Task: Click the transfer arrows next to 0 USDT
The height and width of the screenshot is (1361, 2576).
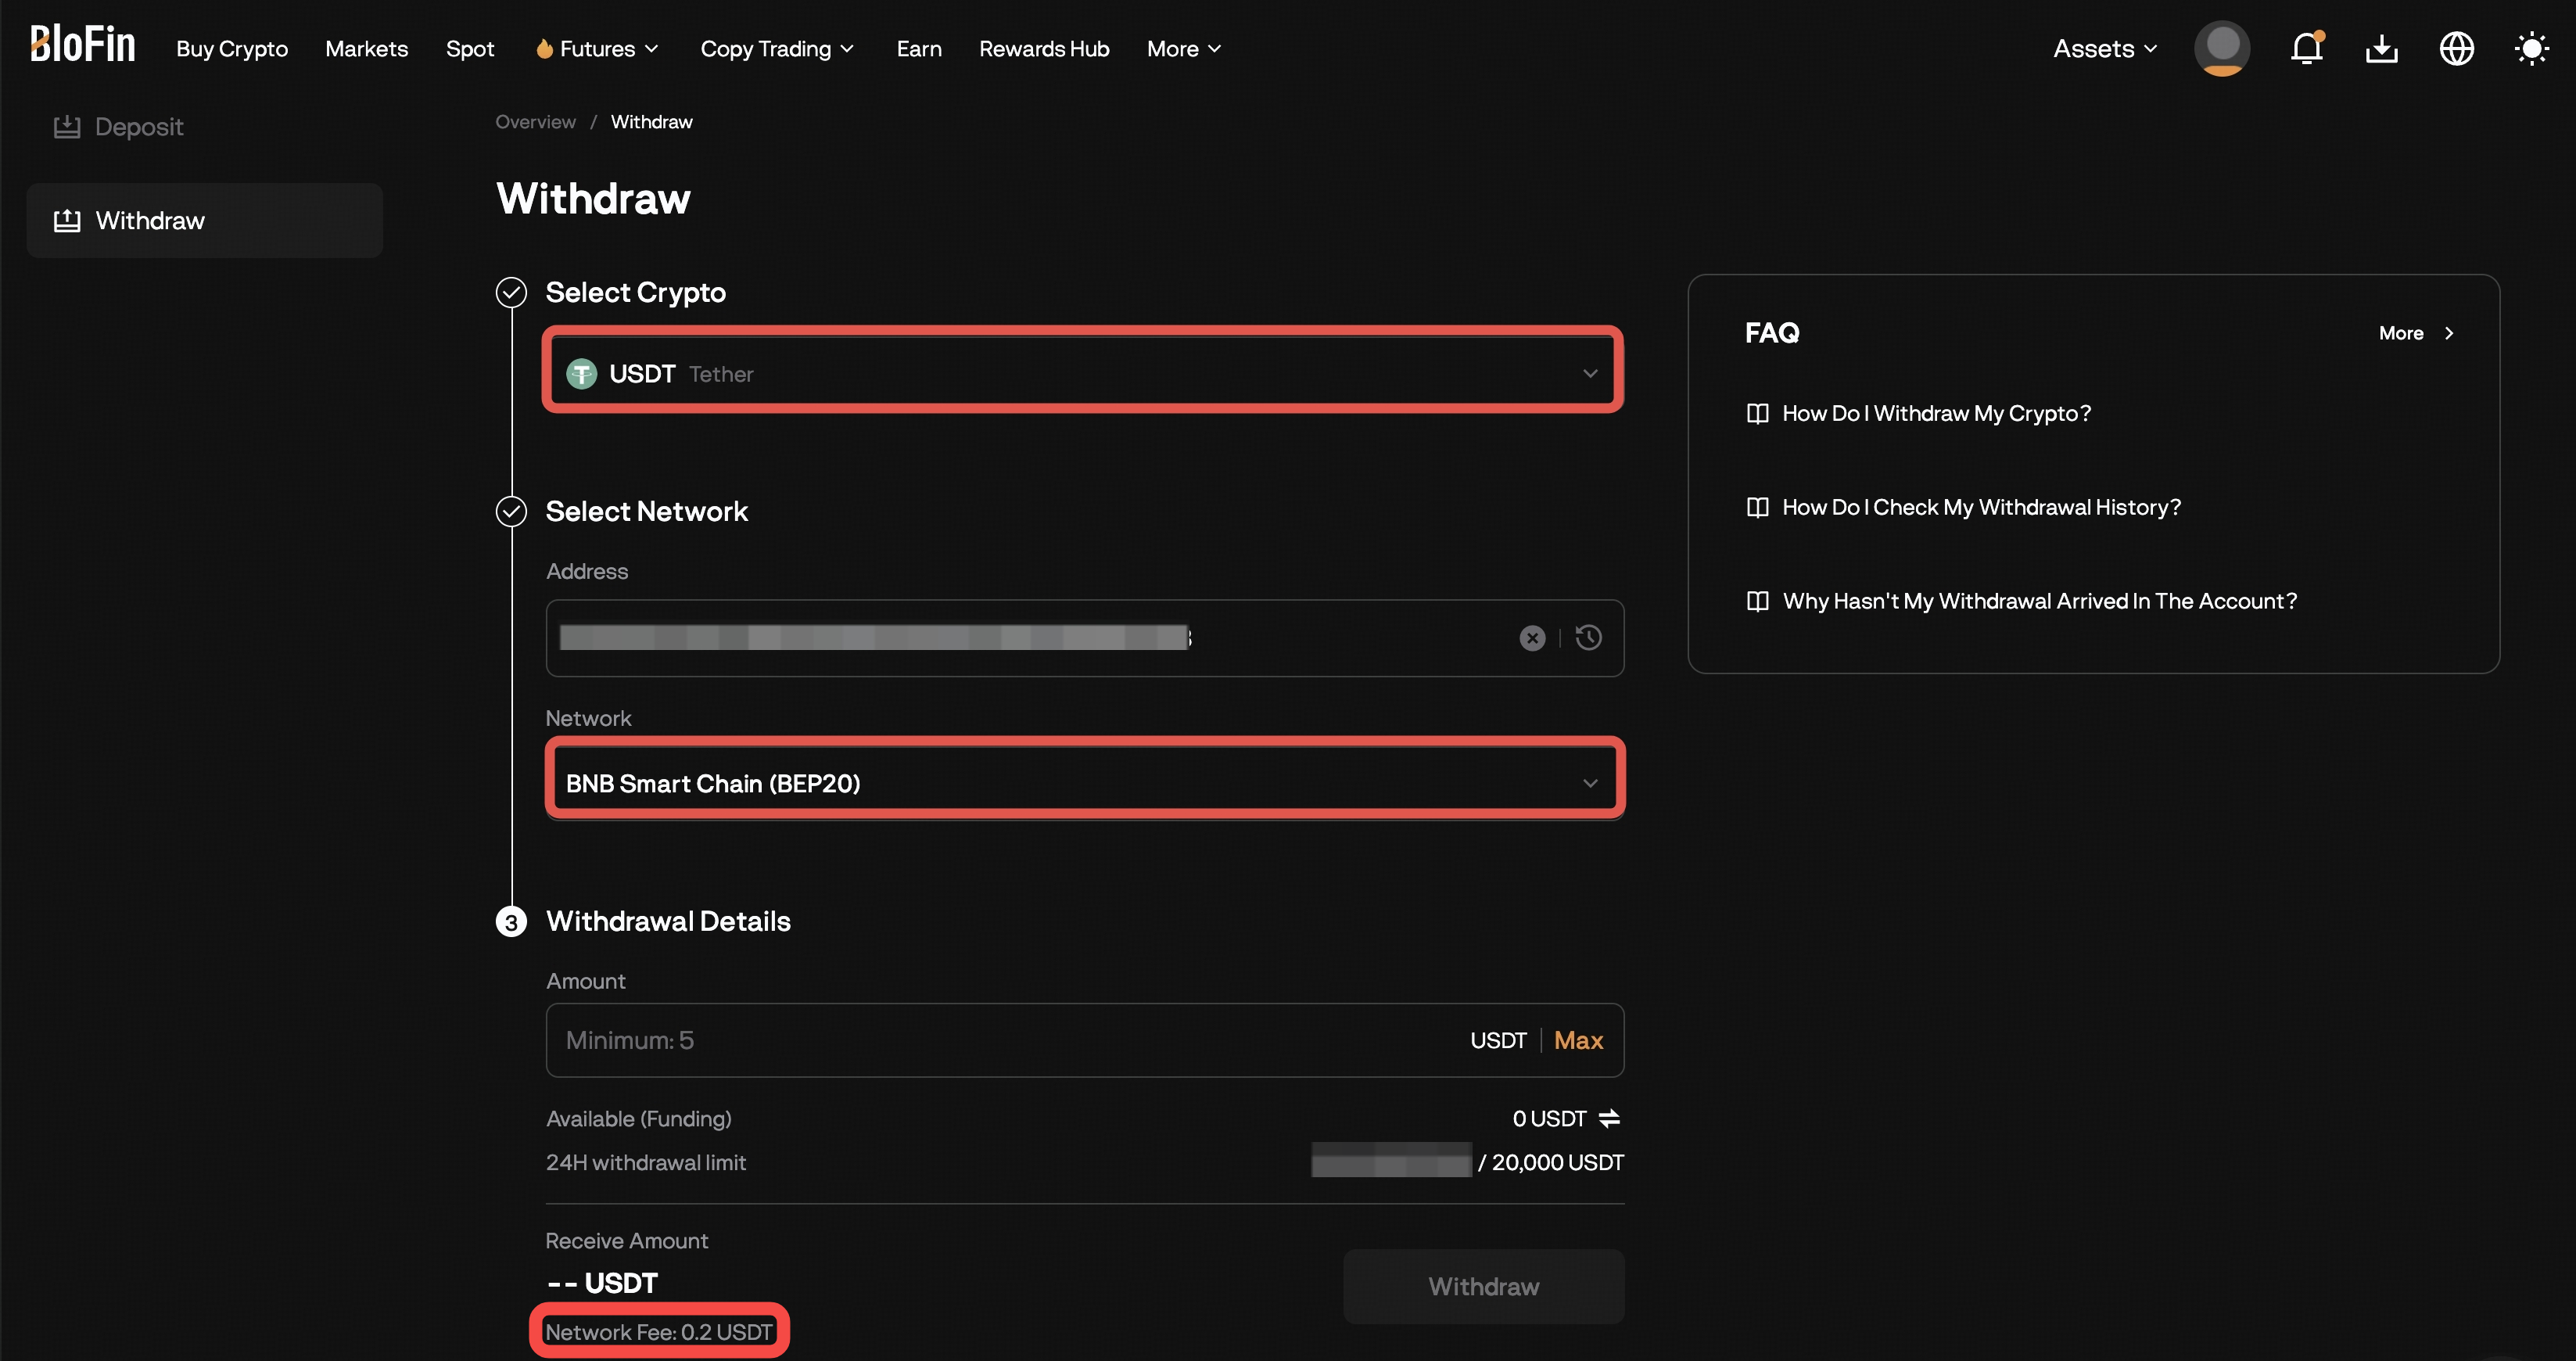Action: pos(1609,1118)
